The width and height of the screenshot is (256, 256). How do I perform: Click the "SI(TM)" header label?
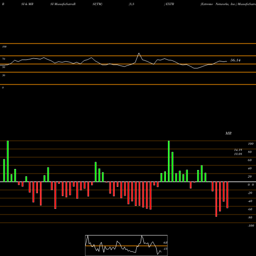[x=97, y=4]
